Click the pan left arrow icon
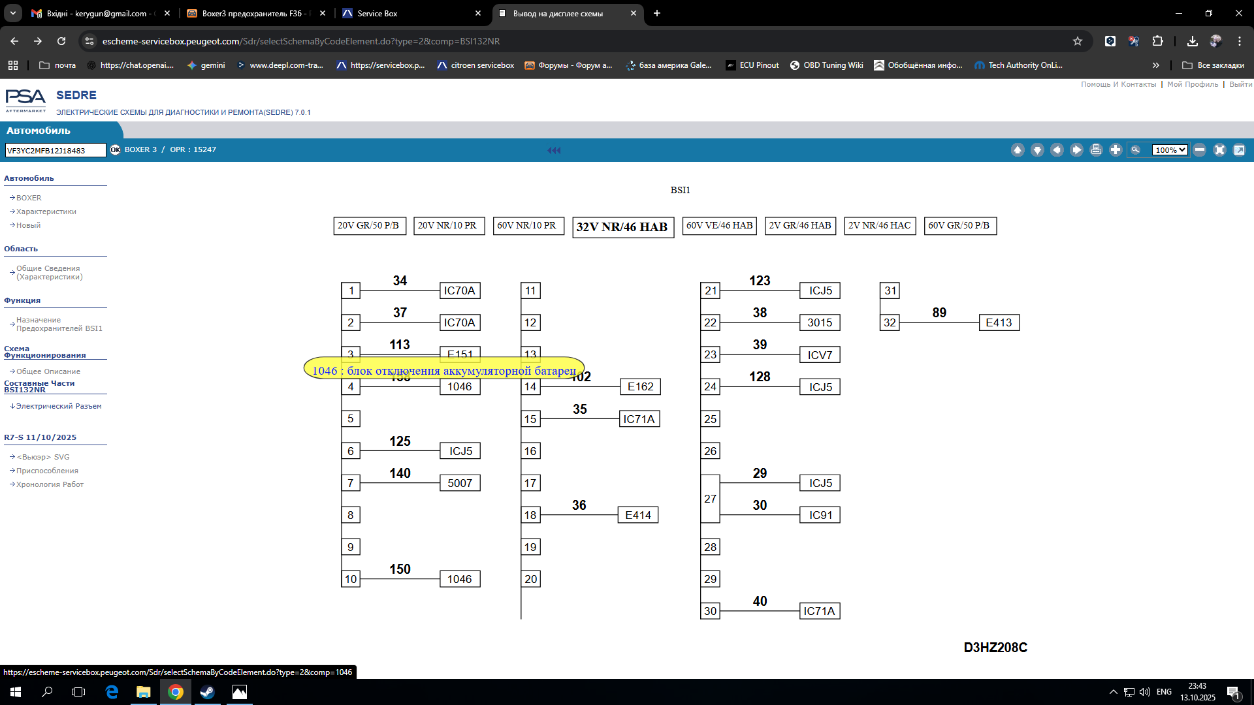 click(x=1057, y=150)
